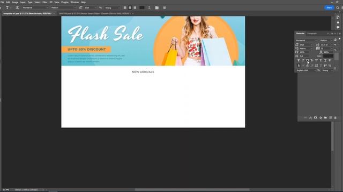Open the File menu

(x=2, y=2)
